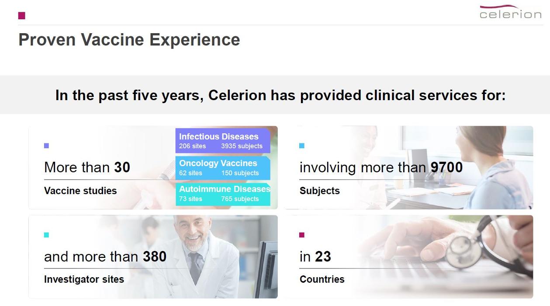Click the blue square above 'involving more than 9700'
This screenshot has height=306, width=550.
coord(302,146)
